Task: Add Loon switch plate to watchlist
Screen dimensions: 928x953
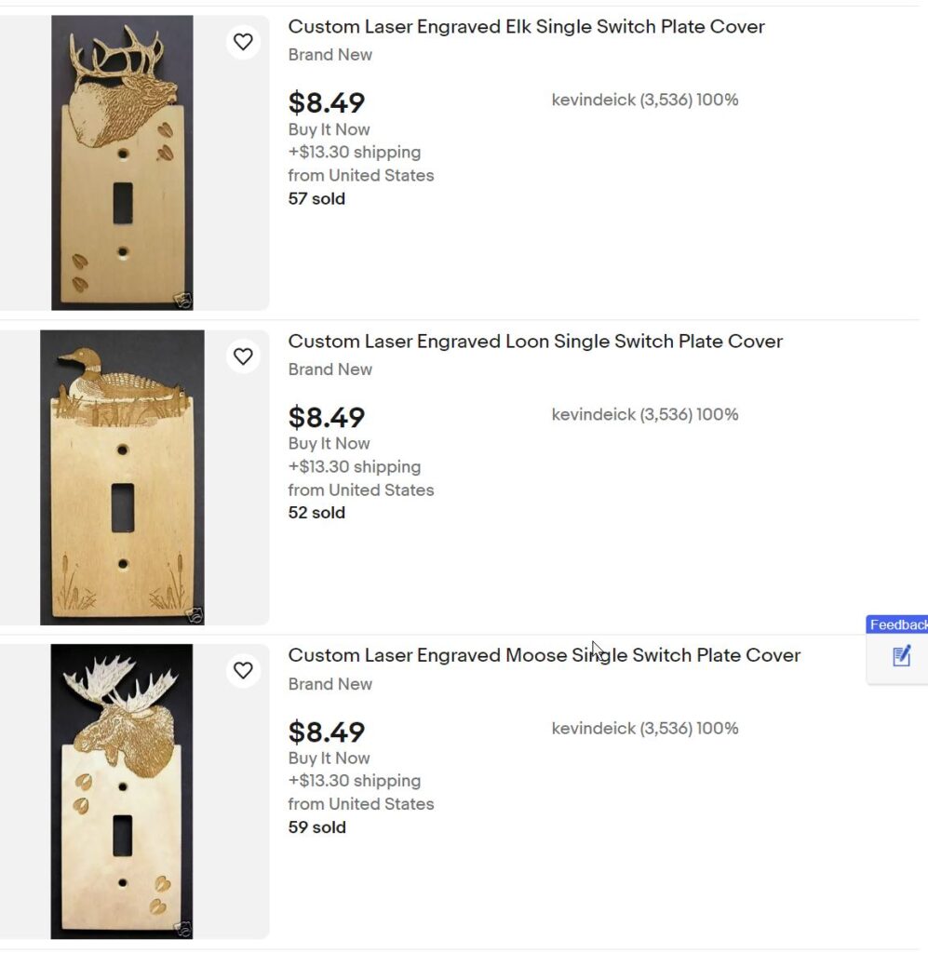Action: [243, 356]
